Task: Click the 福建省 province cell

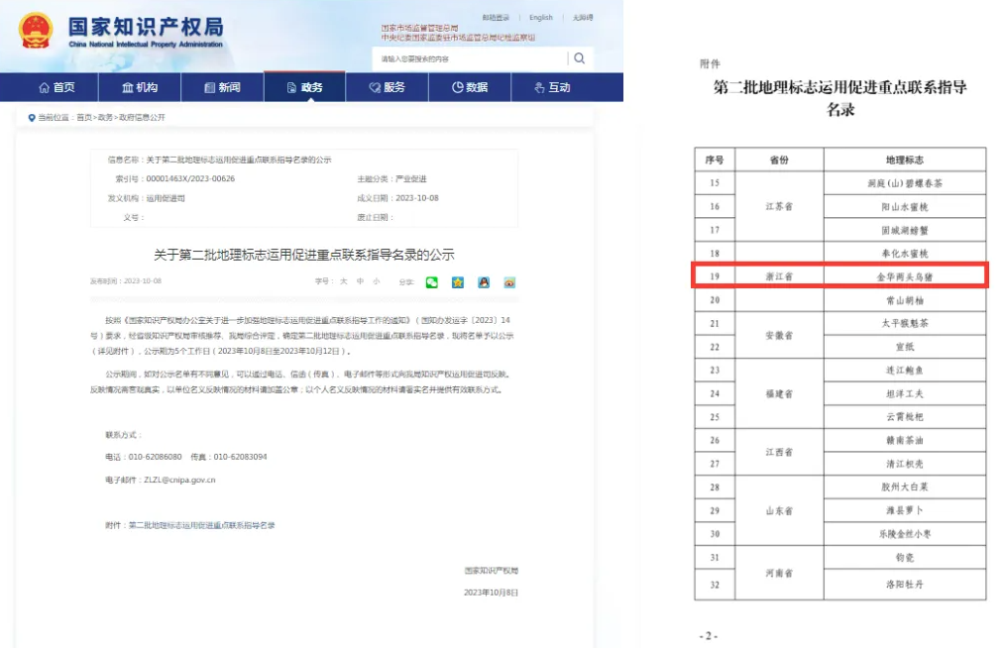Action: (x=779, y=393)
